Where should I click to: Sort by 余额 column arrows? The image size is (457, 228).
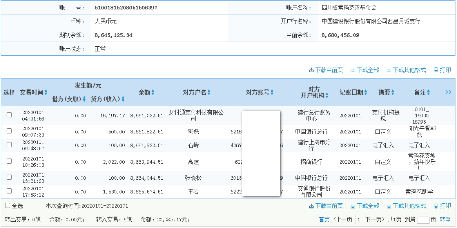[x=153, y=93]
